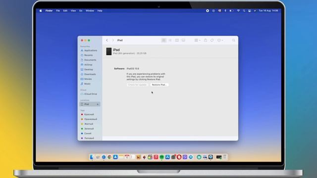
Task: Open the Apple menu
Action: (41, 11)
